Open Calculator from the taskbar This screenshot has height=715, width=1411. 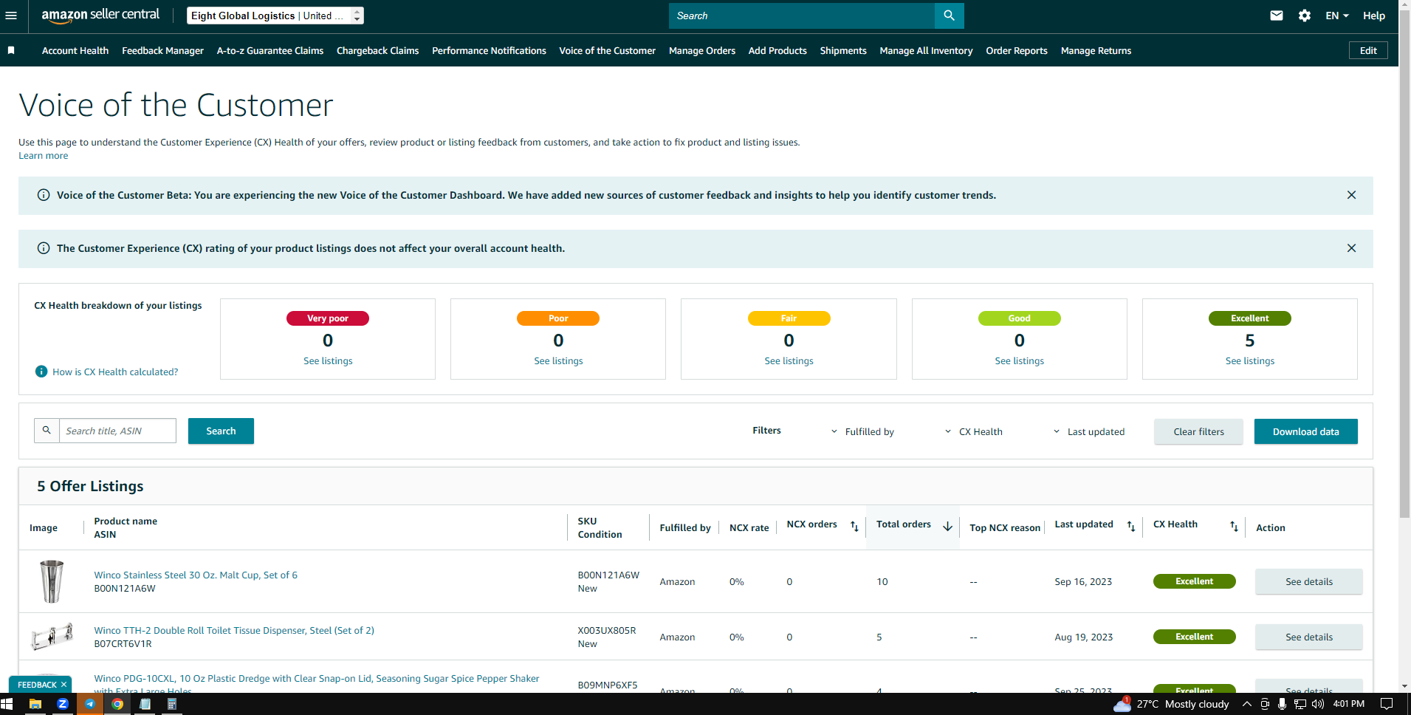[172, 704]
